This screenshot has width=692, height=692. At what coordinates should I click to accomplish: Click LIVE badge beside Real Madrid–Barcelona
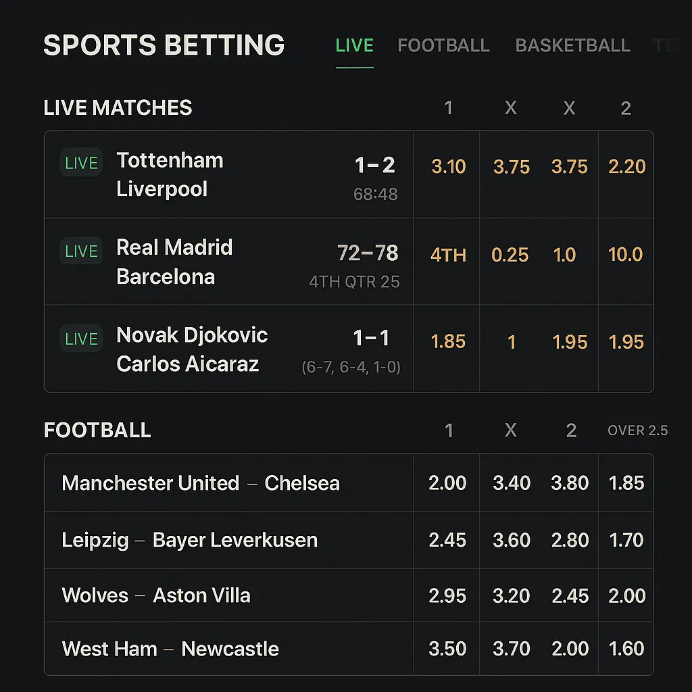[x=81, y=251]
